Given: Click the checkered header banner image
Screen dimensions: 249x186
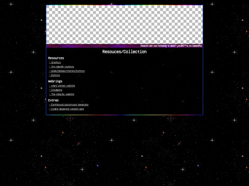Looking at the screenshot, I should pos(125,25).
